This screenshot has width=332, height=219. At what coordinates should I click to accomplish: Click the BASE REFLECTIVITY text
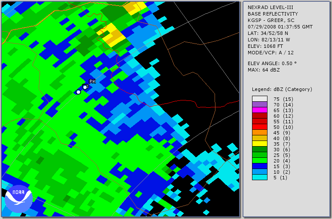273,14
